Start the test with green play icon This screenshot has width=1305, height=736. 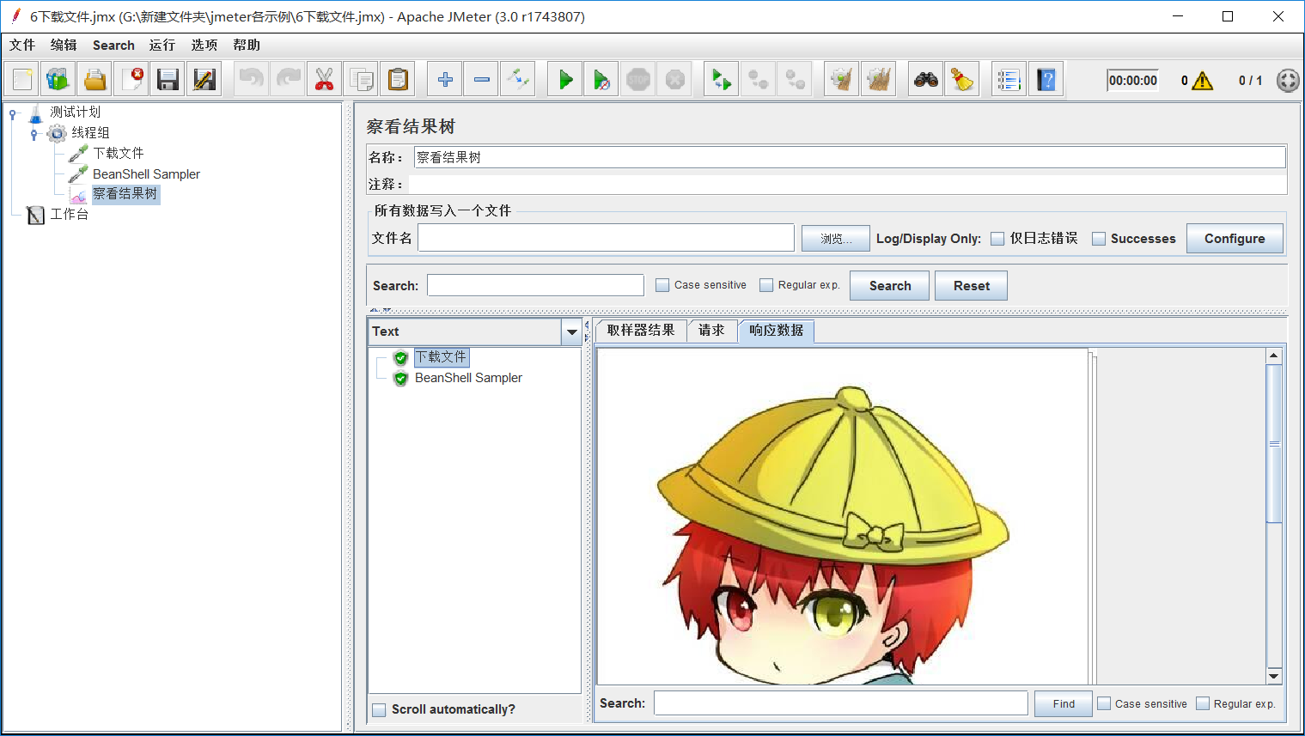pyautogui.click(x=565, y=80)
